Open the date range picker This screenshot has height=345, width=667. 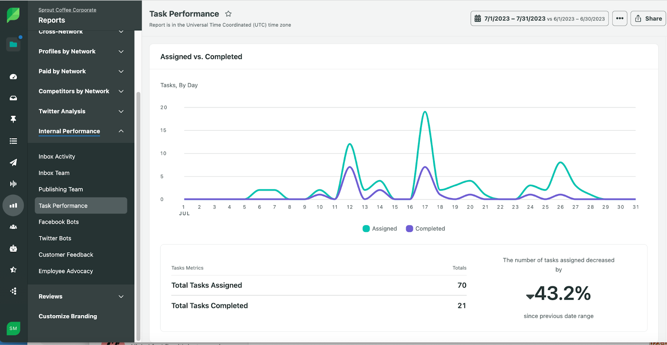point(539,19)
